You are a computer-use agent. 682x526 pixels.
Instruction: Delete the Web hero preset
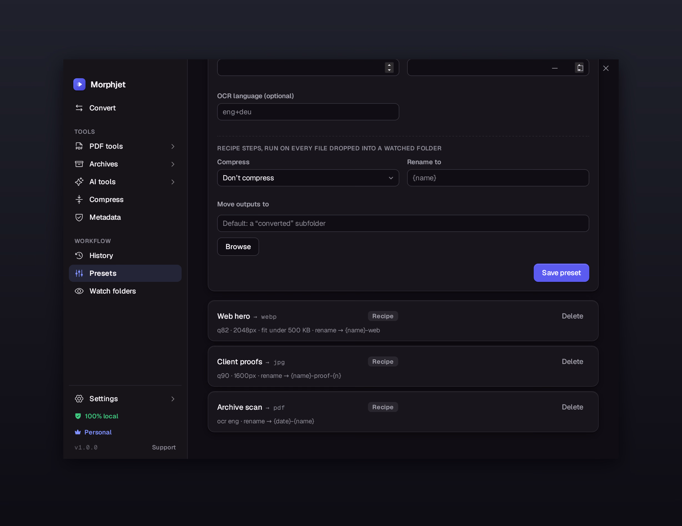tap(572, 316)
